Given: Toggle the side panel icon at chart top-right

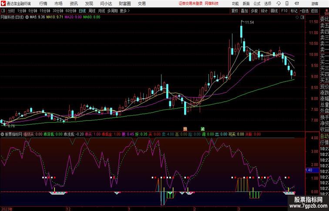Looking at the screenshot, I should click(x=302, y=17).
